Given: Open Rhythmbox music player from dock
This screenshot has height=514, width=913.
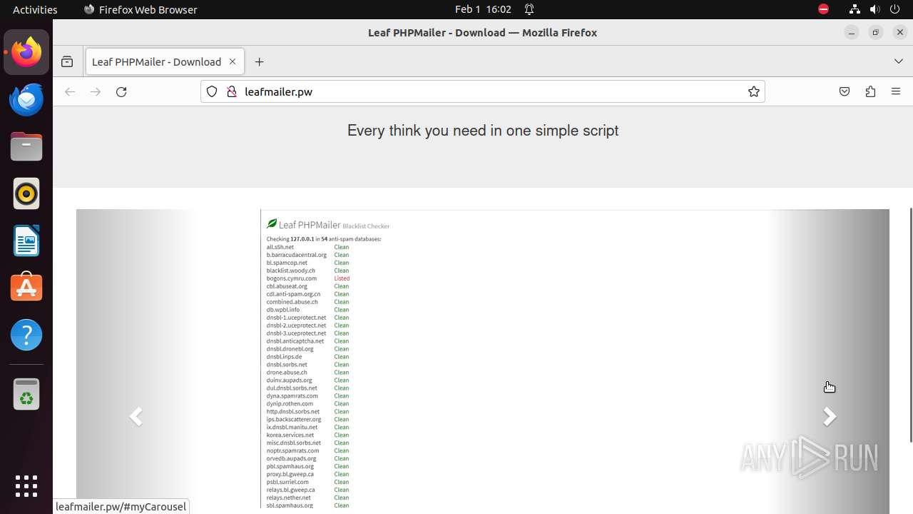Looking at the screenshot, I should pos(26,193).
